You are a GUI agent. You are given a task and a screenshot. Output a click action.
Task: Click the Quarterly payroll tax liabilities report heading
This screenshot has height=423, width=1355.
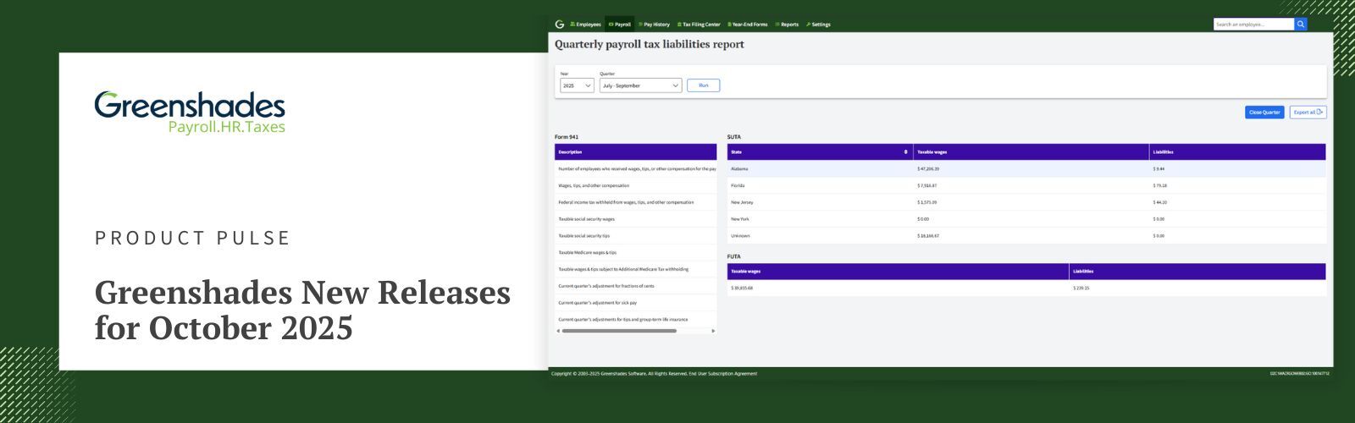click(650, 45)
